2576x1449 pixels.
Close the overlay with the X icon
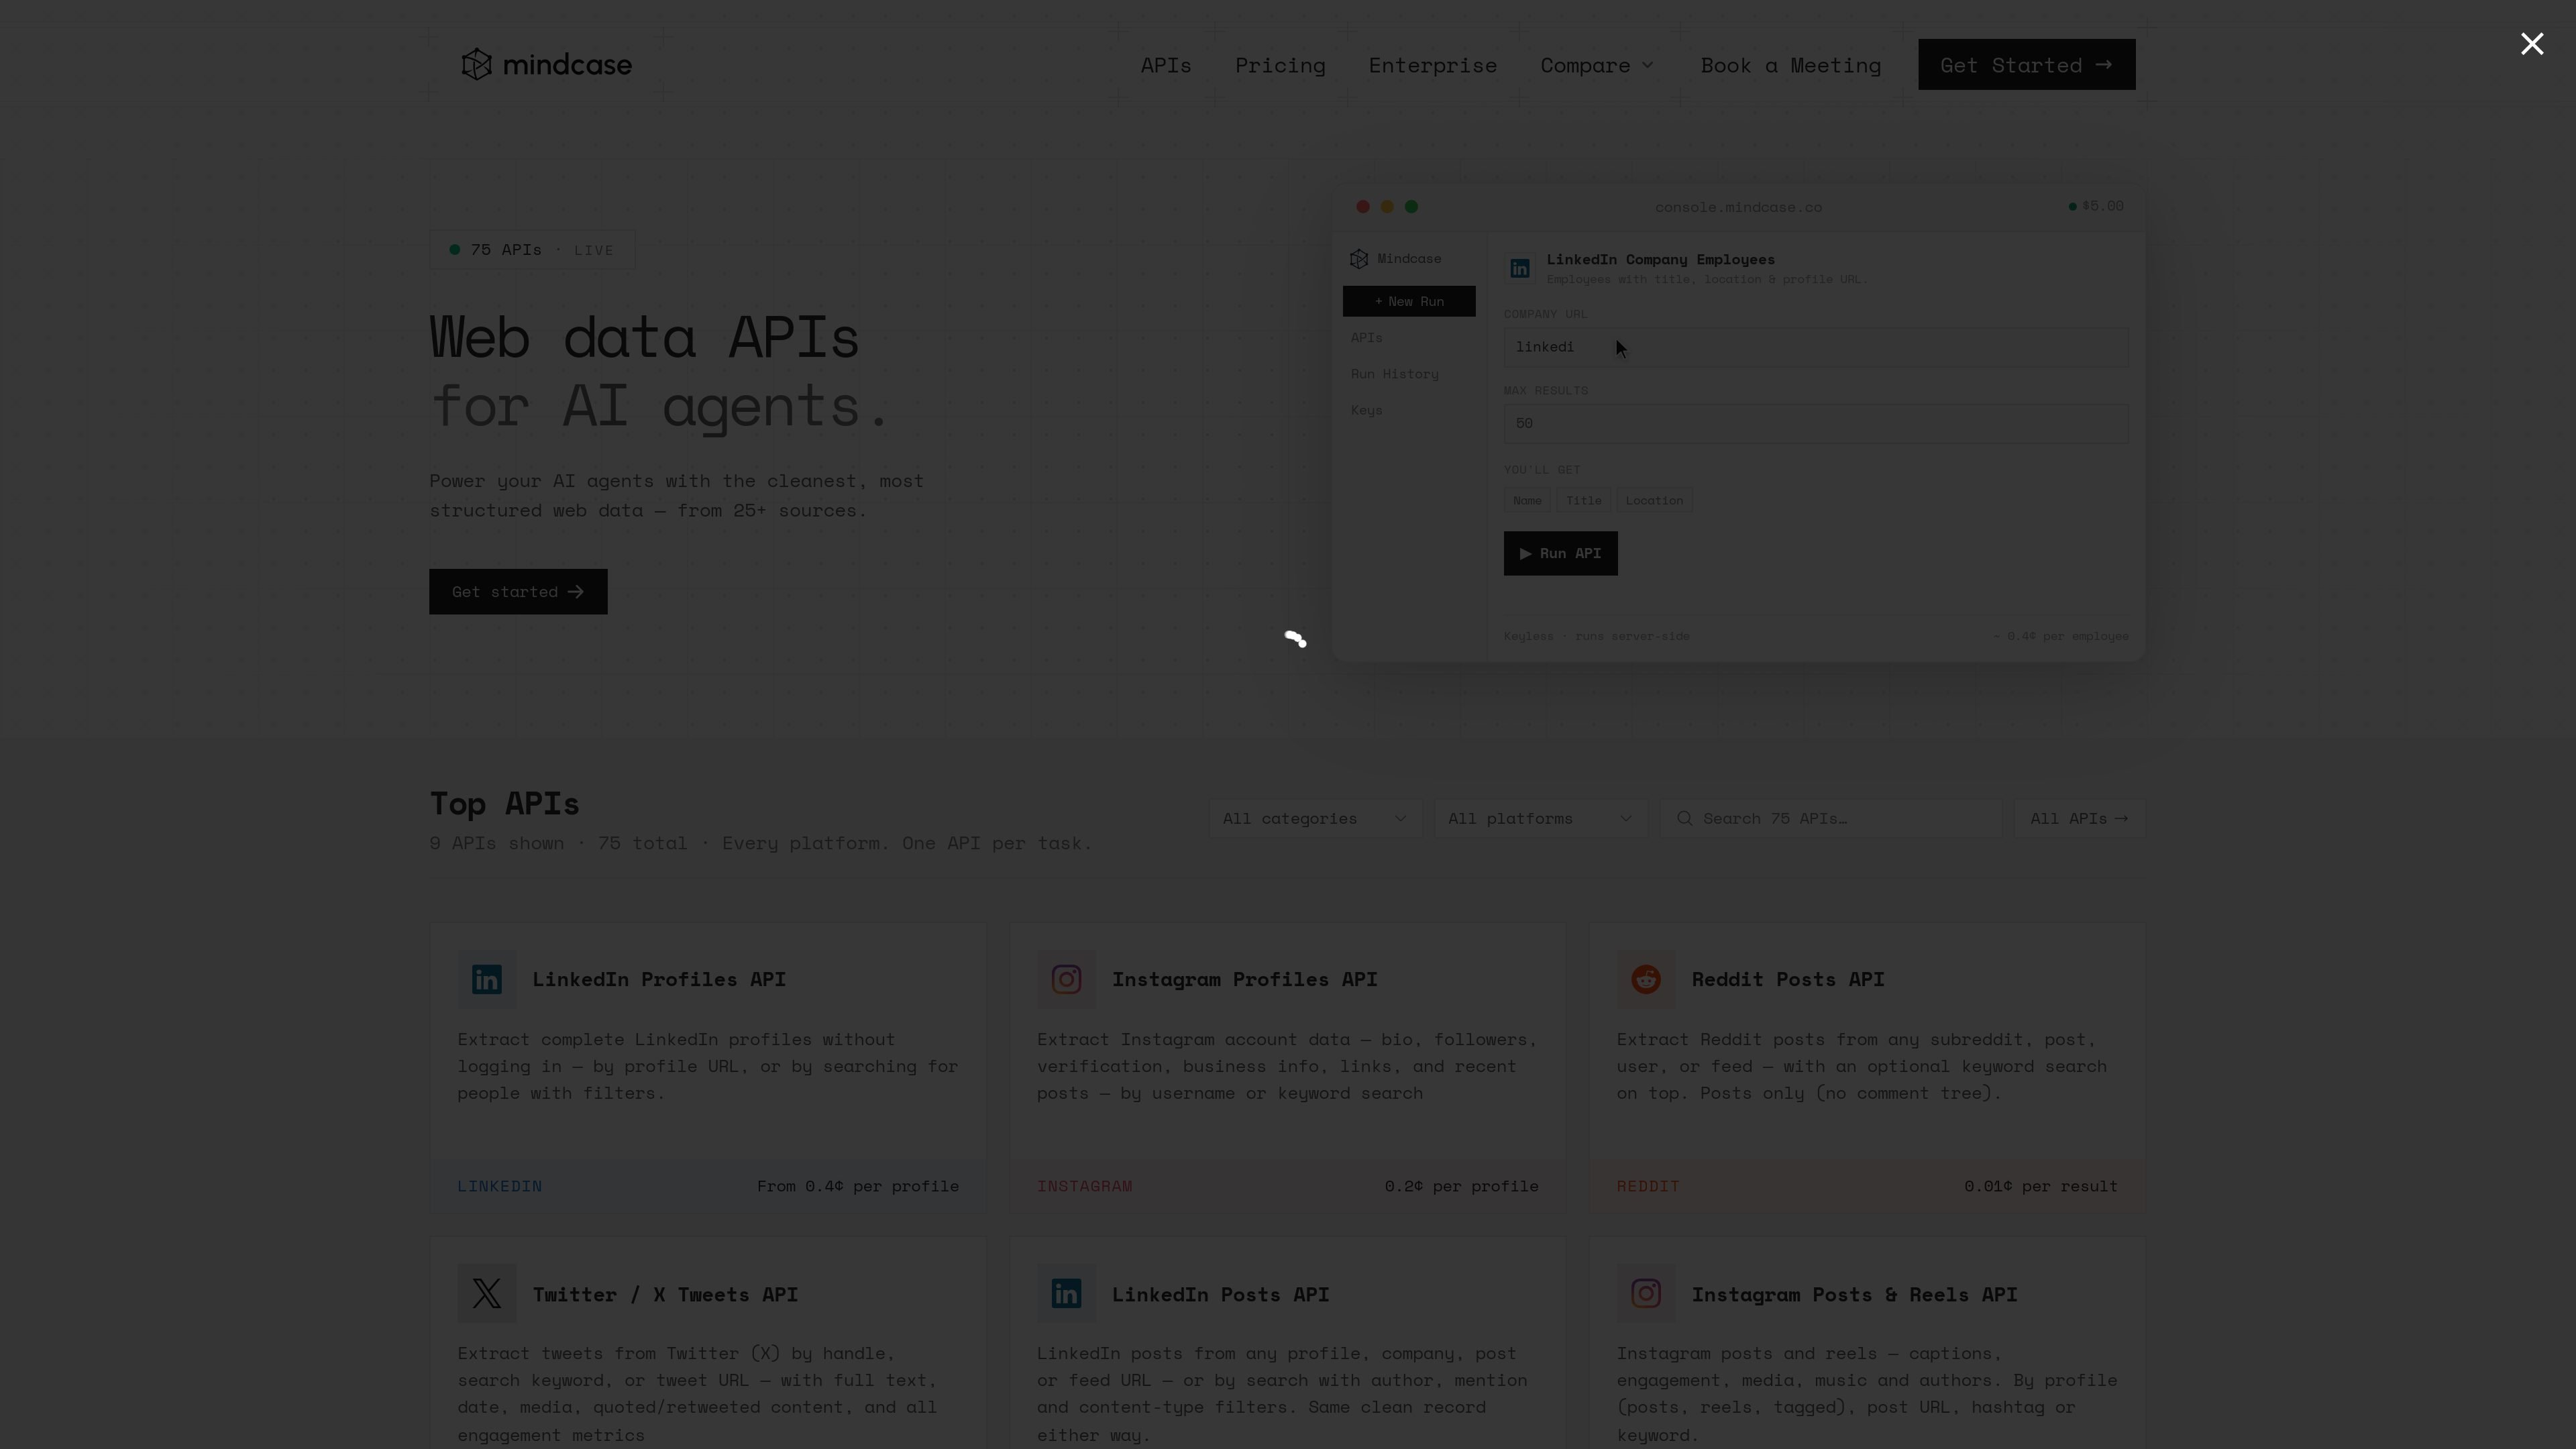click(2531, 44)
